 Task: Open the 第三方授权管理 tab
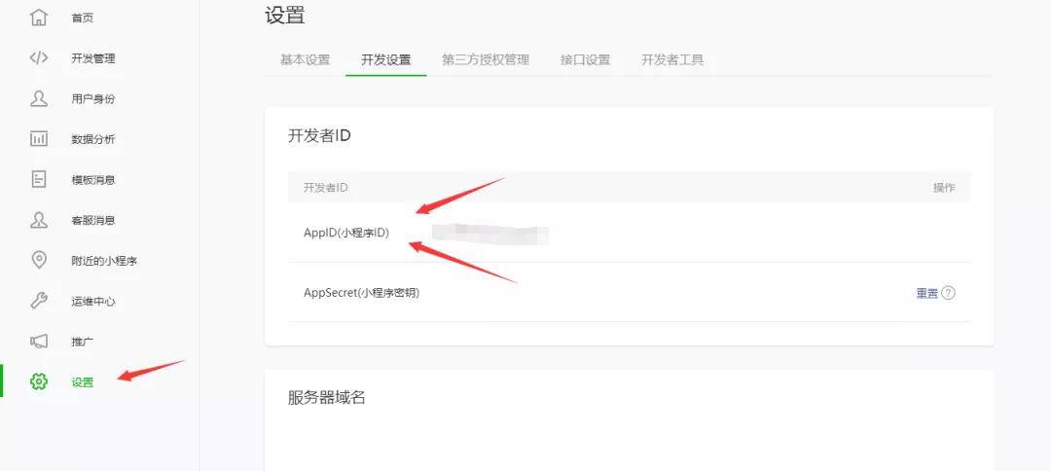coord(486,59)
